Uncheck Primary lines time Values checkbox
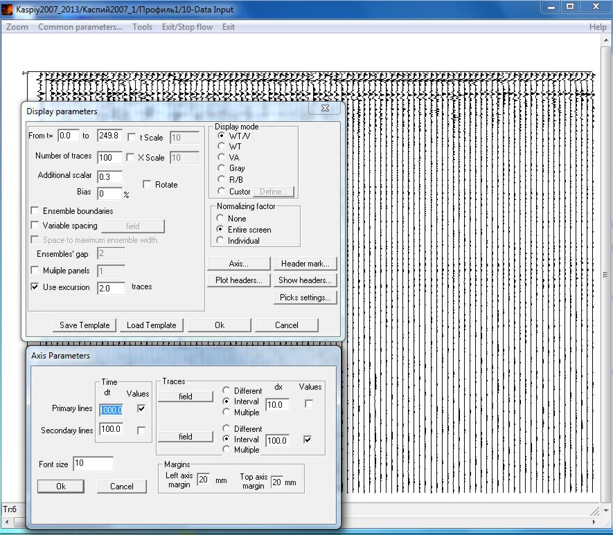 pyautogui.click(x=141, y=408)
